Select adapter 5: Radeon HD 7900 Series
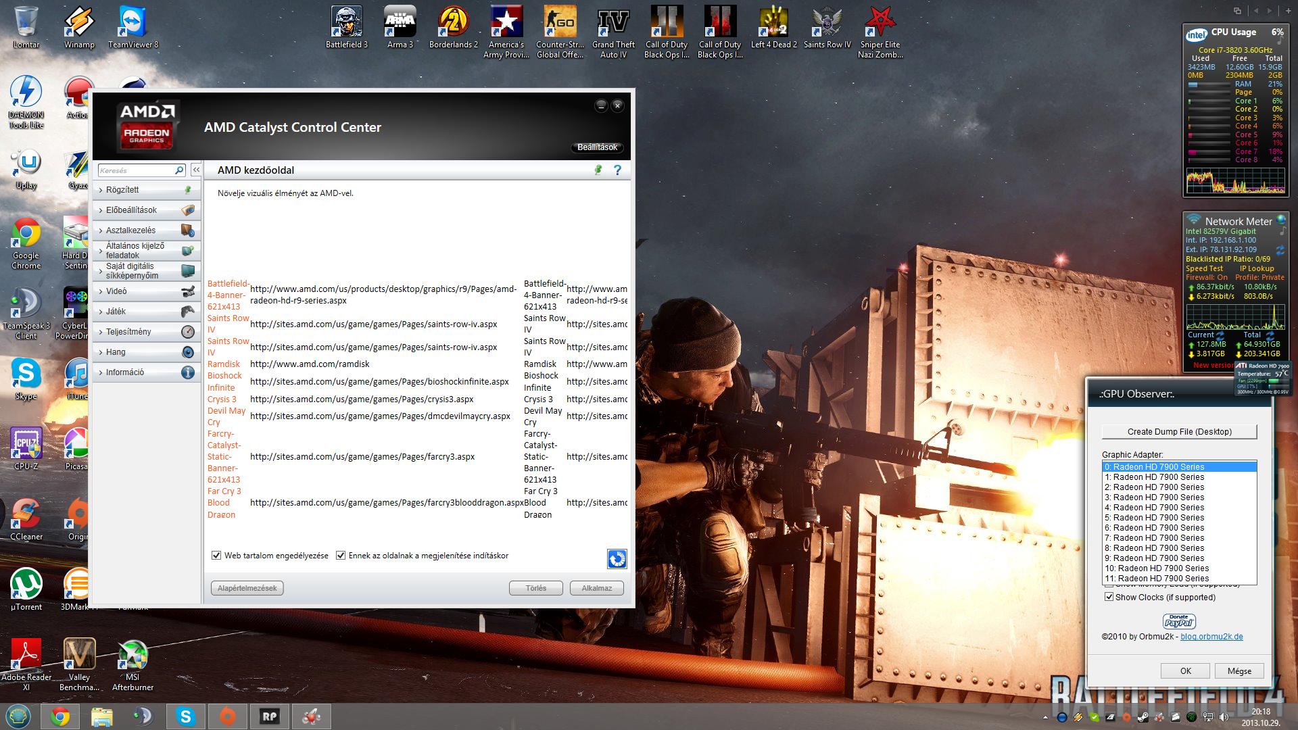The width and height of the screenshot is (1298, 730). click(1179, 518)
